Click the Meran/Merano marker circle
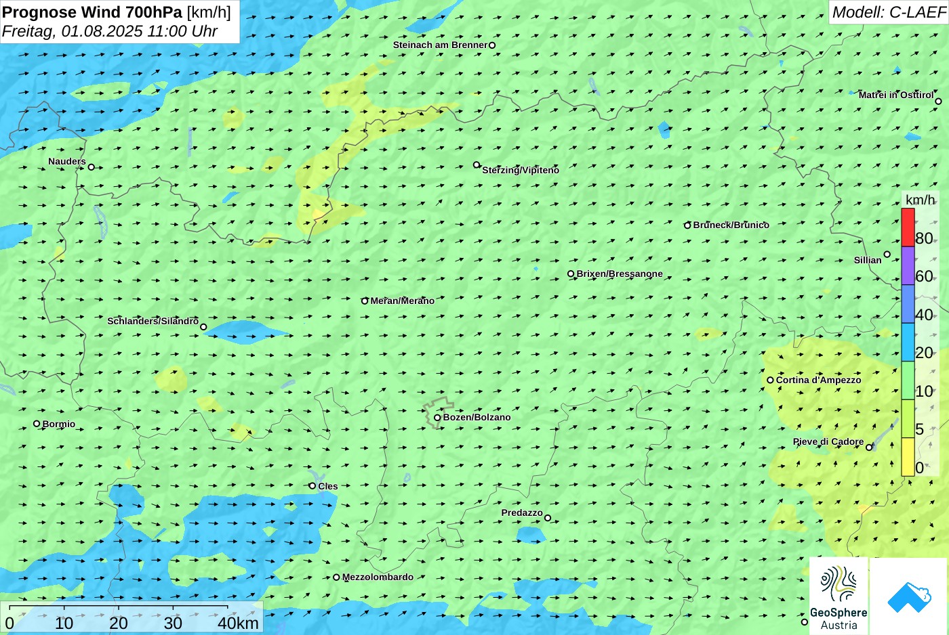 [x=365, y=301]
